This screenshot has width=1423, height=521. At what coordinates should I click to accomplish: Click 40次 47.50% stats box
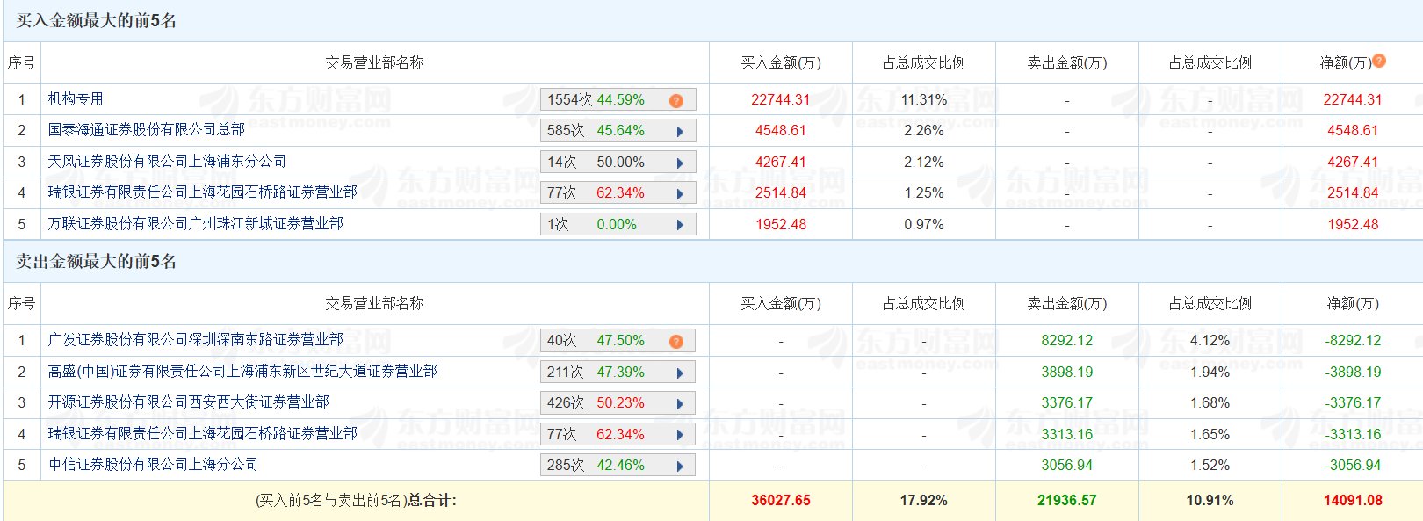click(x=618, y=341)
